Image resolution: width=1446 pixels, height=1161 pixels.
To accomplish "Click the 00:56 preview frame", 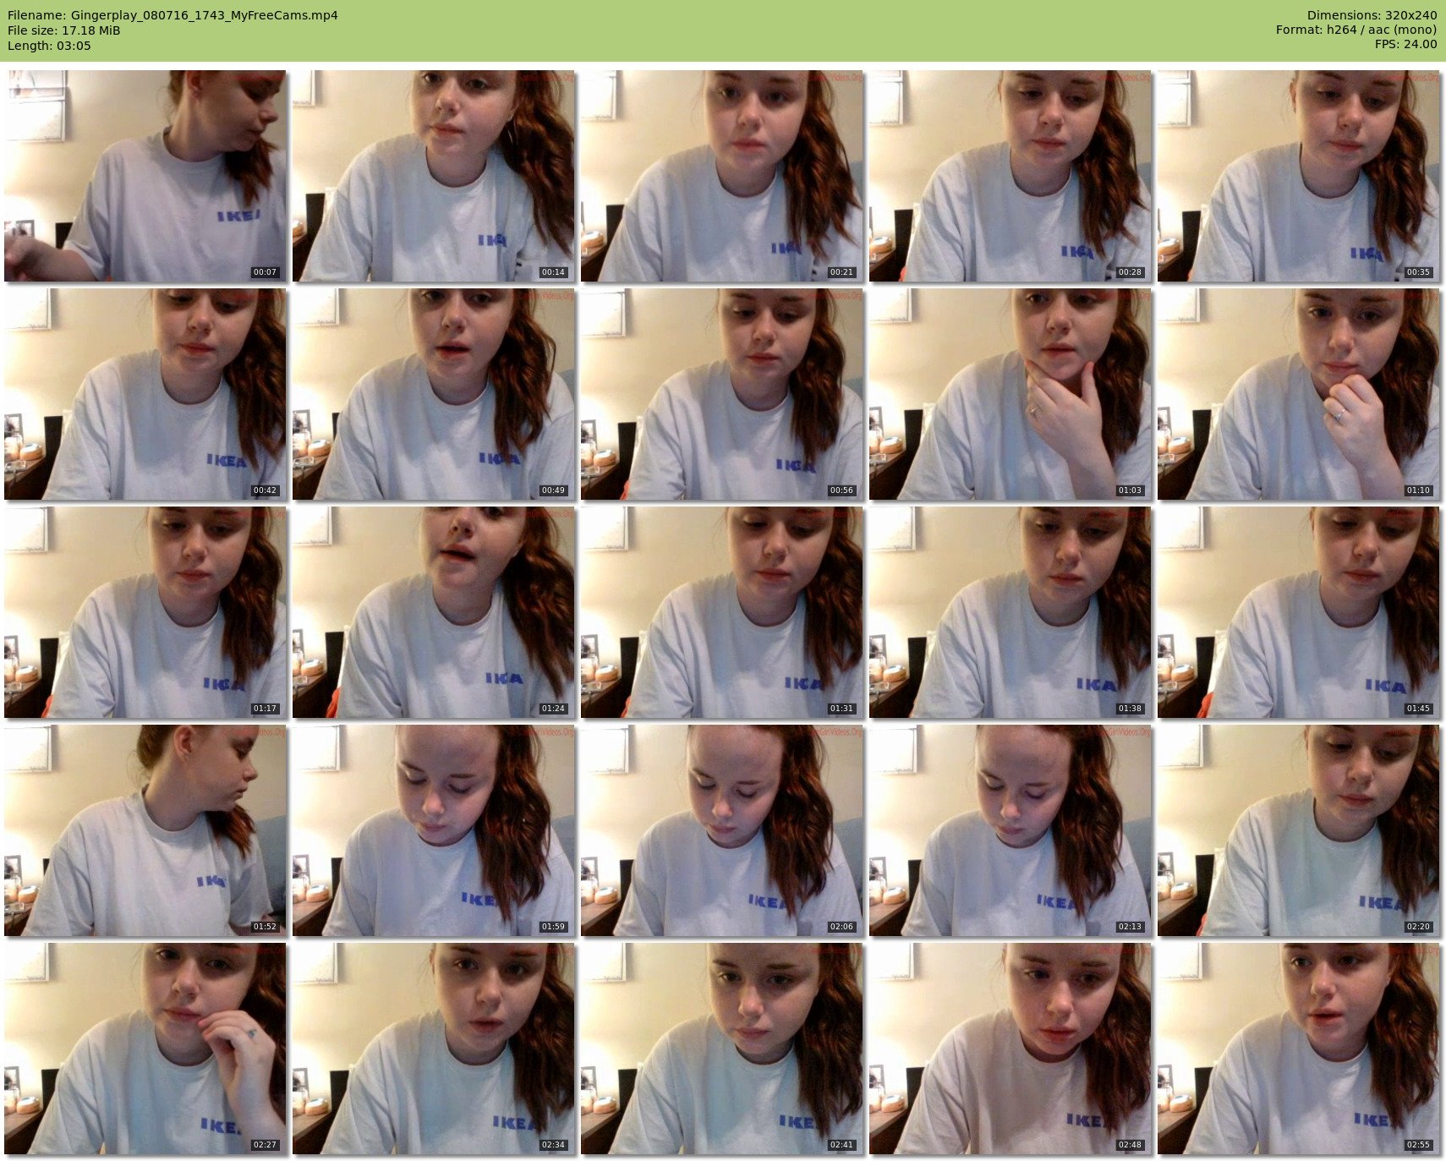I will [722, 394].
